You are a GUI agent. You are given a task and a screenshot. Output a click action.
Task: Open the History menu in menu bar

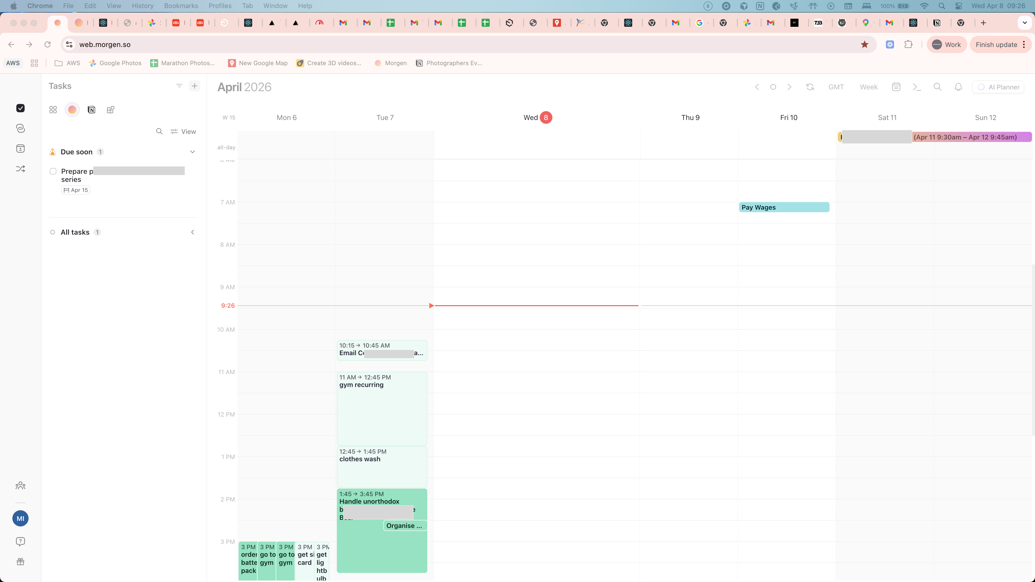pyautogui.click(x=143, y=6)
